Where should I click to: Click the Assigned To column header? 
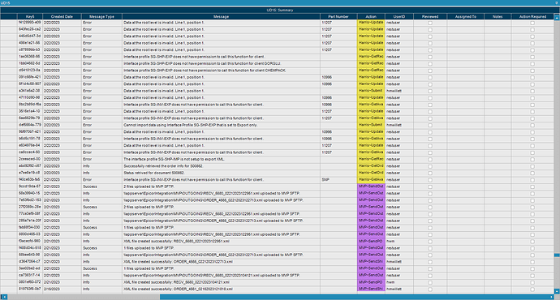coord(465,17)
